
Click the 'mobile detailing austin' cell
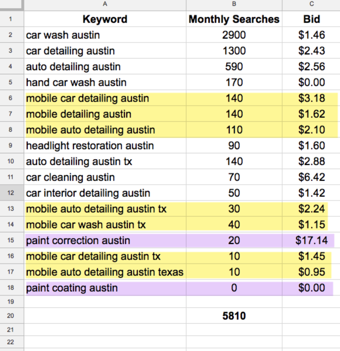pos(105,114)
